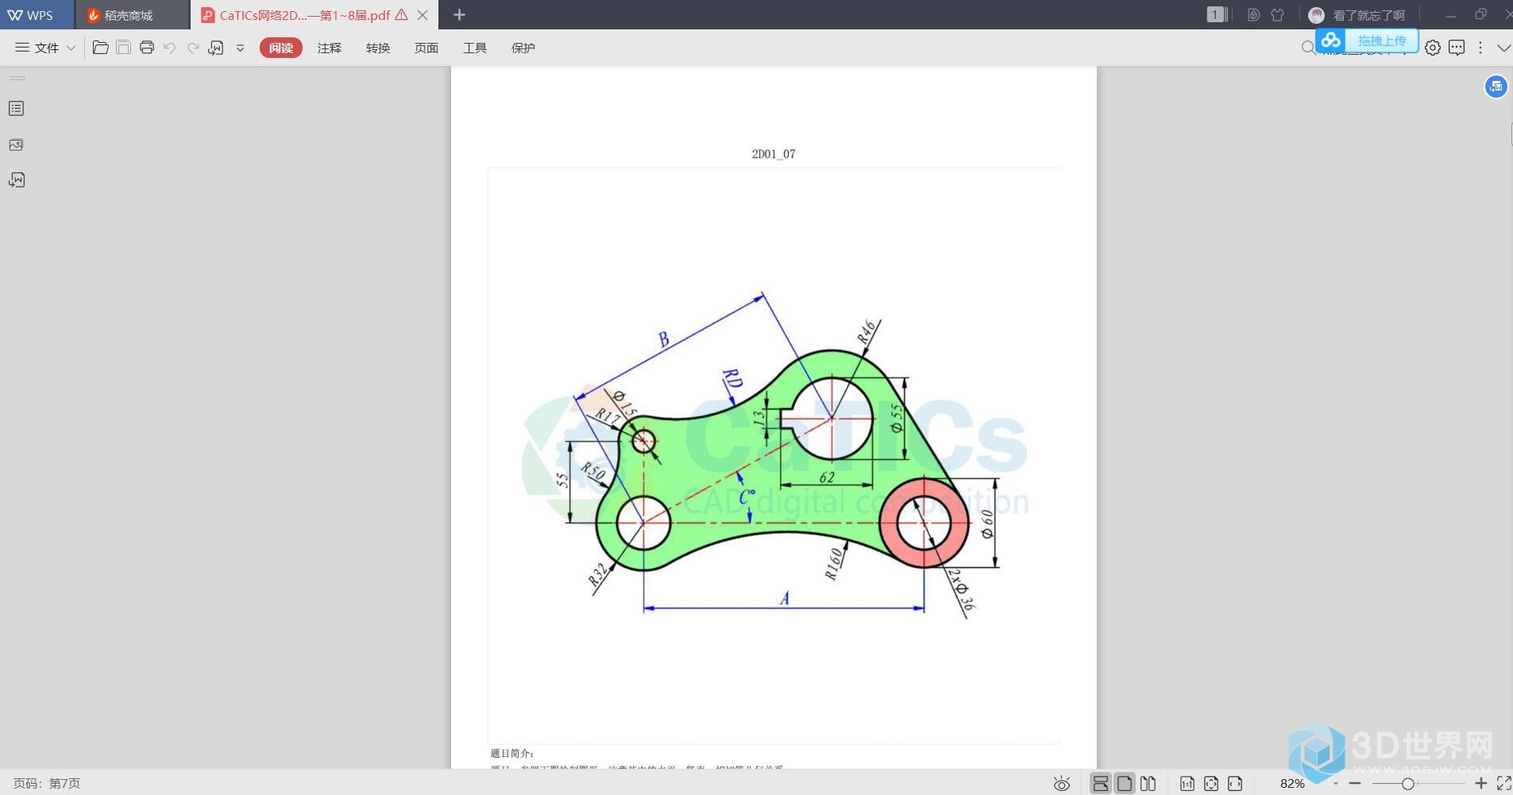Screen dimensions: 1513x795
Task: Toggle continuous scrolling view
Action: (x=1100, y=784)
